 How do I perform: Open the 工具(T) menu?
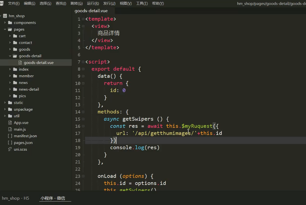(142, 3)
